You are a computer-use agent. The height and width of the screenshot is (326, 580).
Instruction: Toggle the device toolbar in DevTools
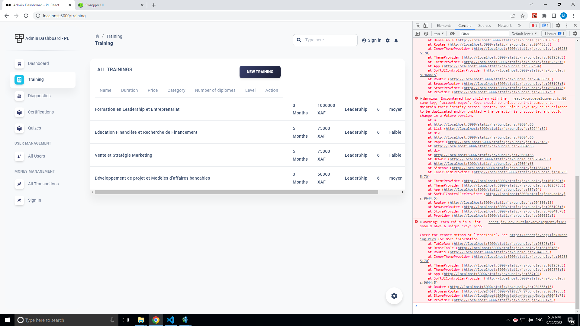(426, 26)
